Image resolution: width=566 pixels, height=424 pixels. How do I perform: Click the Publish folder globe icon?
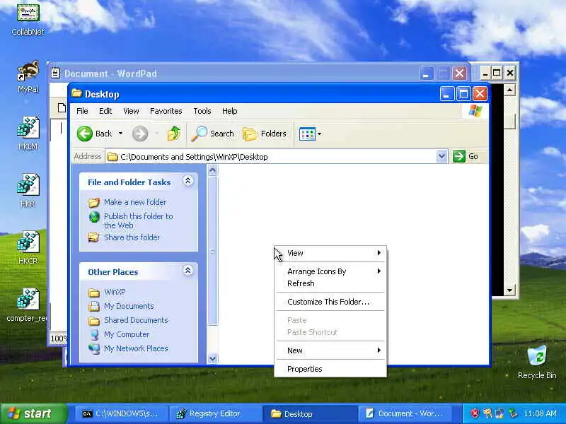(x=94, y=217)
